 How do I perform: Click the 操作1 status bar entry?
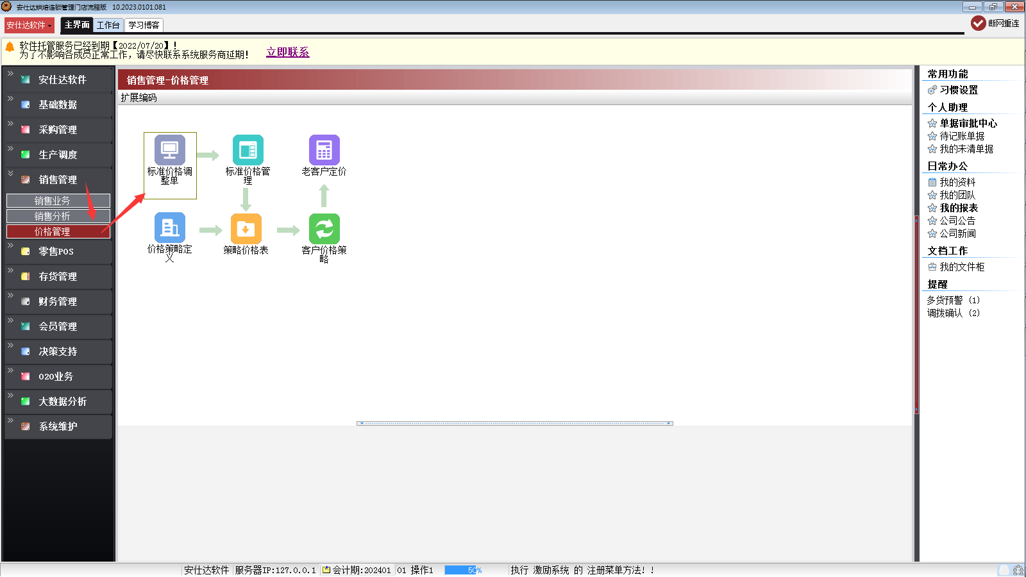click(x=422, y=570)
